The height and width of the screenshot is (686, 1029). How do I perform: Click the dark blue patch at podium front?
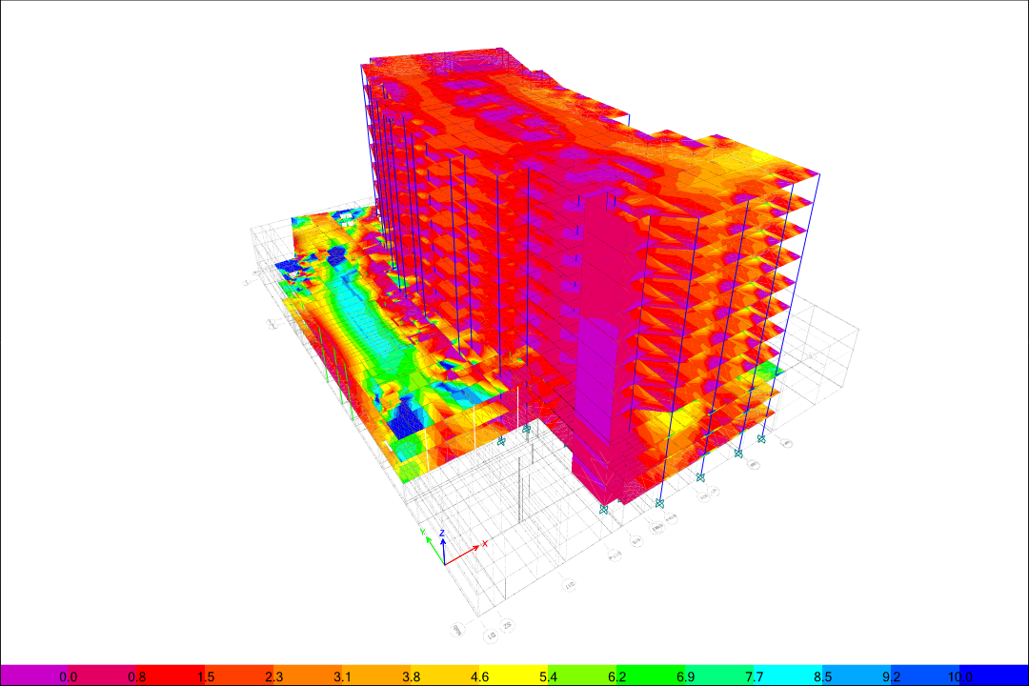tap(410, 417)
